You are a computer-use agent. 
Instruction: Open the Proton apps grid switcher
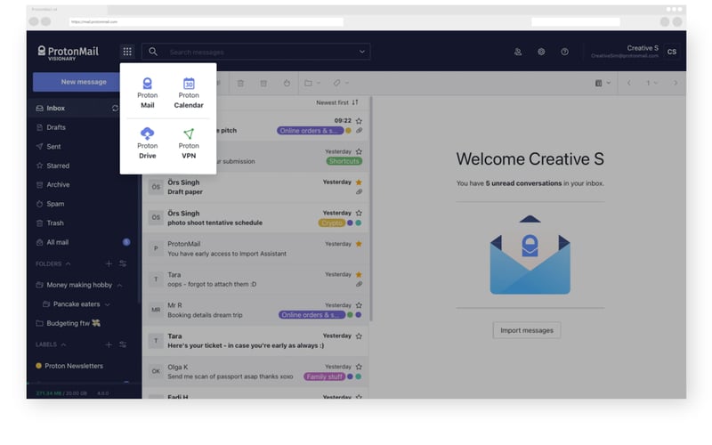(x=127, y=52)
